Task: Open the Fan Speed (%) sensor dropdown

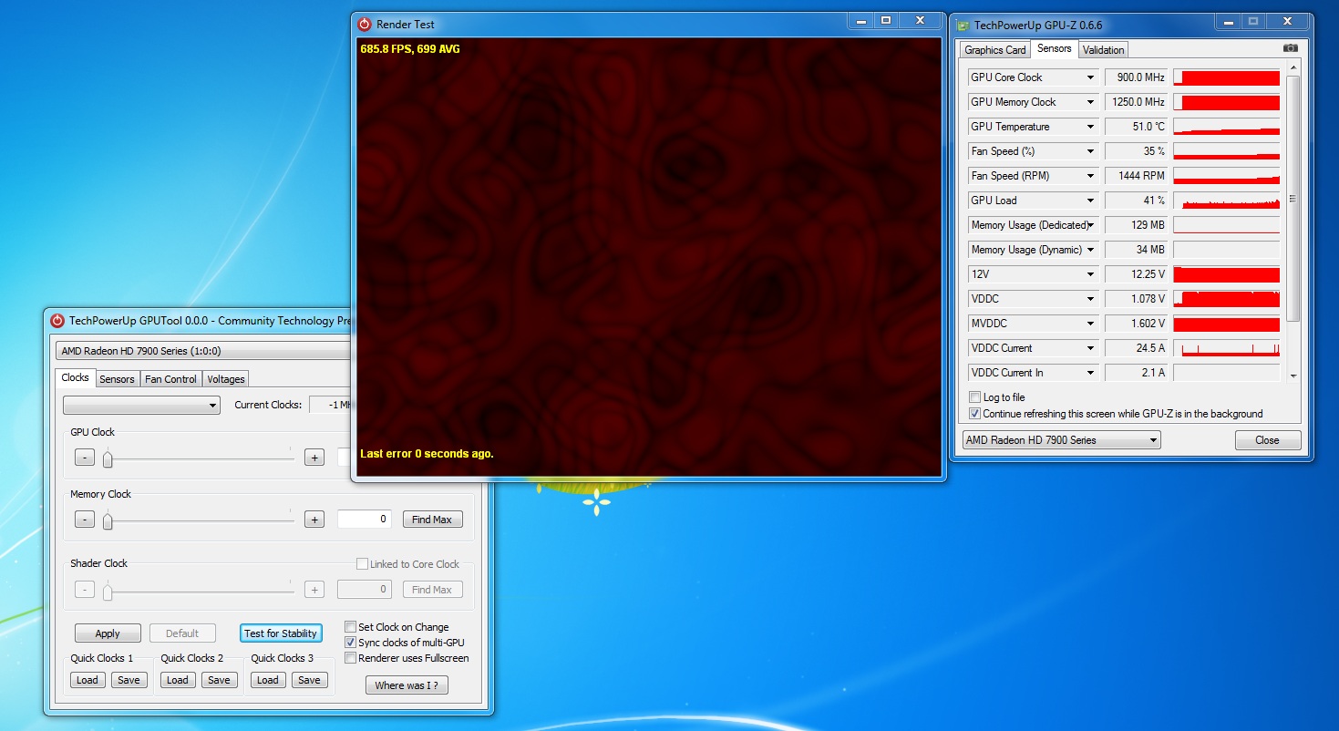Action: click(x=1090, y=151)
